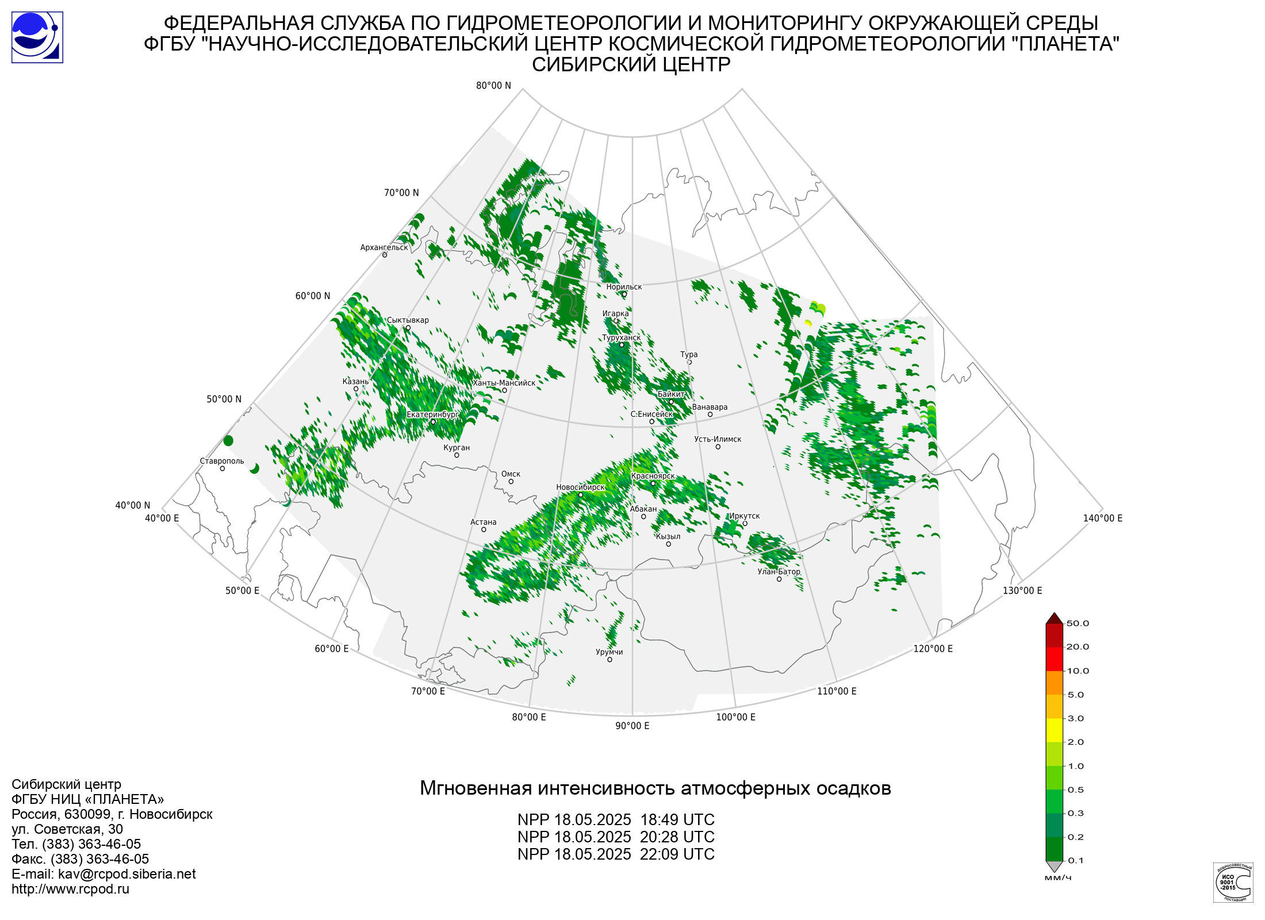
Task: Click the 140°00 E longitude label
Action: (1103, 518)
